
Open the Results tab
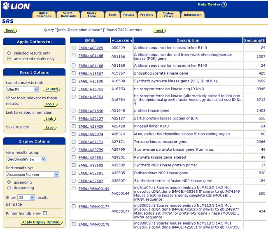pos(128,14)
